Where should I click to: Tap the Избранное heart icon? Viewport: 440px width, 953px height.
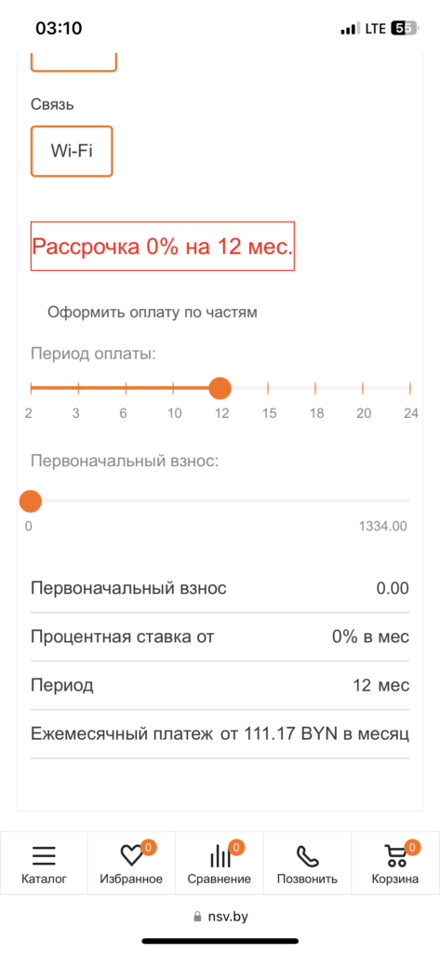[130, 856]
